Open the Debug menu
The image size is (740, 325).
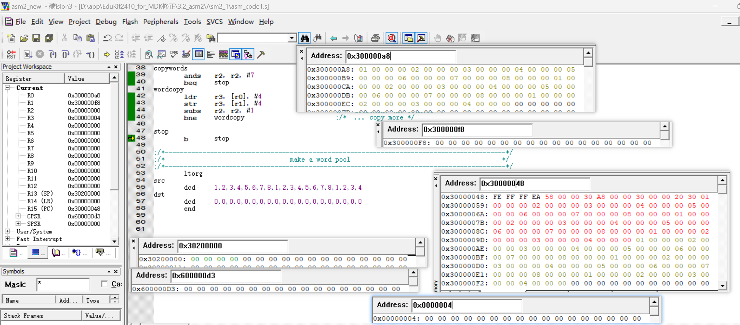pos(106,22)
